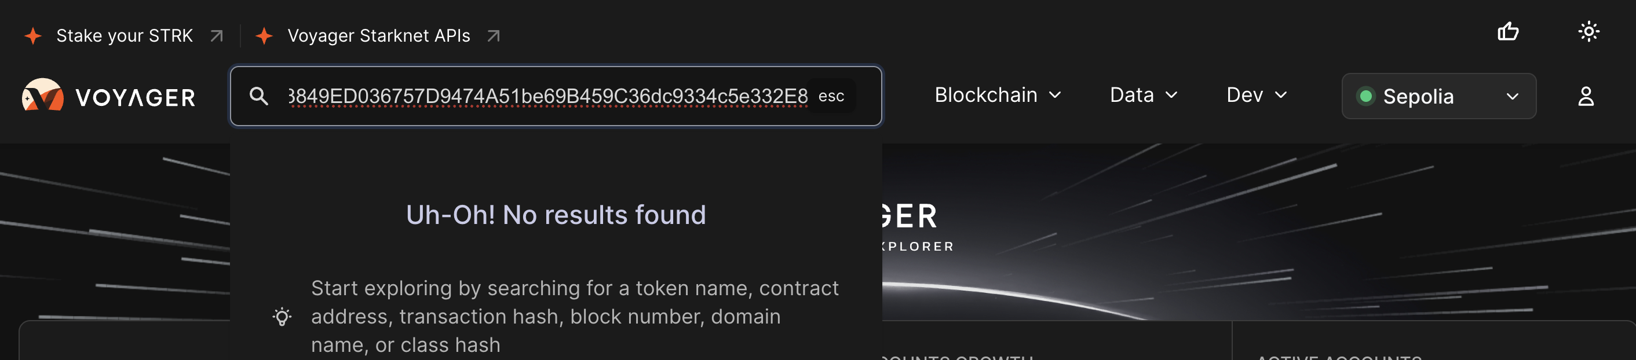This screenshot has height=360, width=1636.
Task: Click the external link arrow beside Voyager Starknet APIs
Action: (494, 35)
